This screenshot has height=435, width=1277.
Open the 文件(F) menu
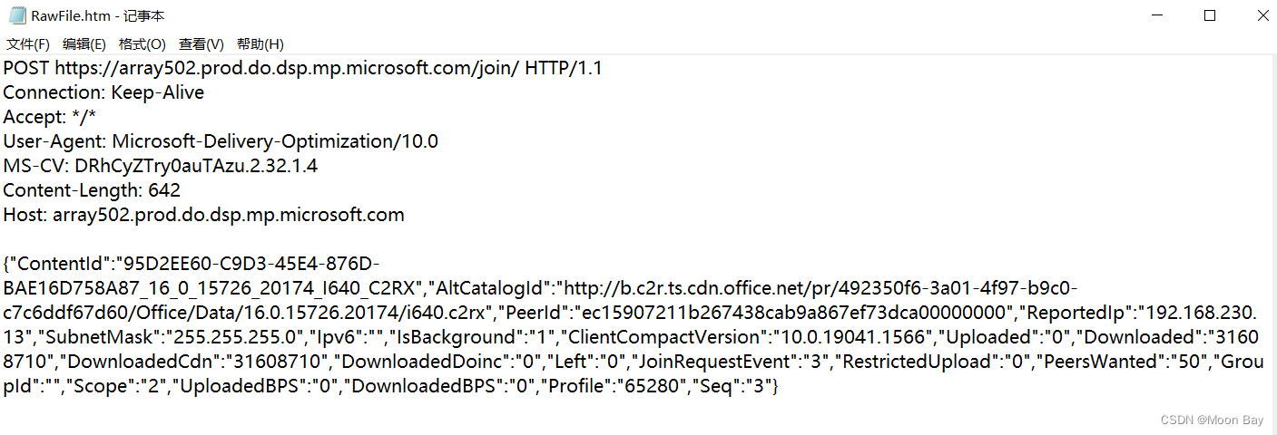coord(28,43)
